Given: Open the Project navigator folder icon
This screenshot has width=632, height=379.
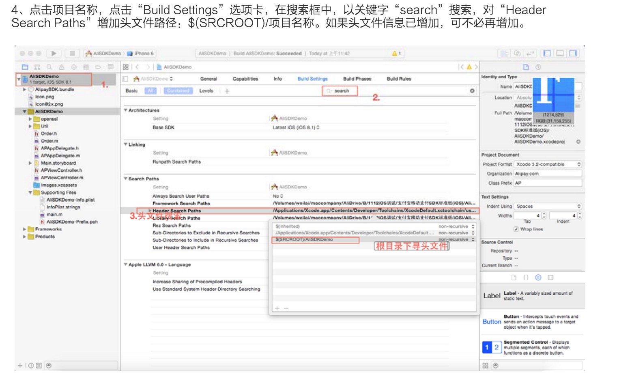Looking at the screenshot, I should (25, 67).
